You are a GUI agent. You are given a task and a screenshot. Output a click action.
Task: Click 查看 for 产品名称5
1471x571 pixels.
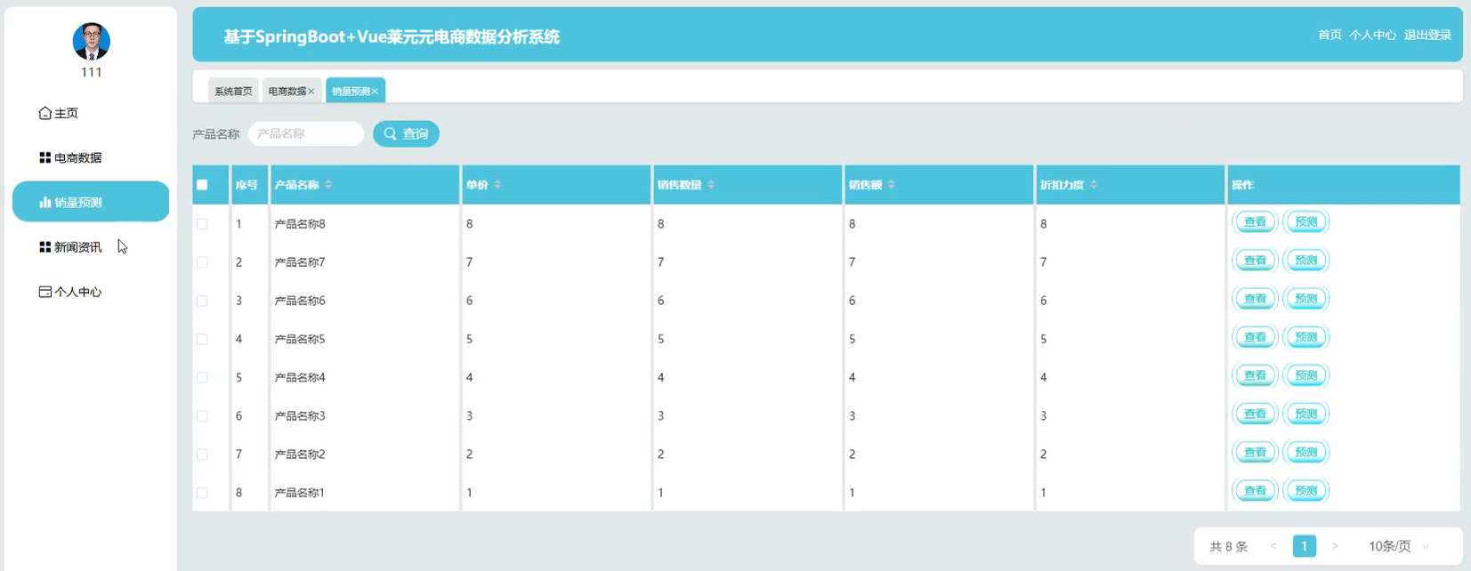(1255, 337)
